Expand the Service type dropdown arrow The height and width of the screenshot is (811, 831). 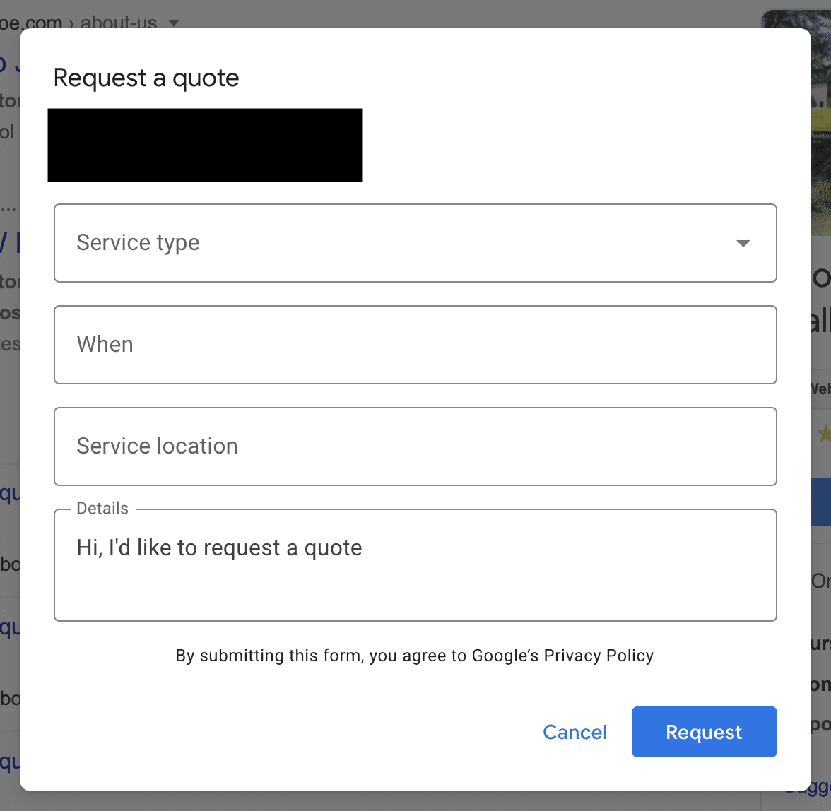click(x=743, y=243)
